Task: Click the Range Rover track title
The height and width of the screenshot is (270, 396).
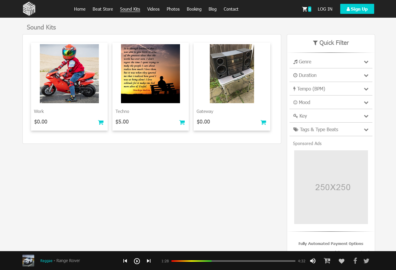Action: (x=68, y=261)
